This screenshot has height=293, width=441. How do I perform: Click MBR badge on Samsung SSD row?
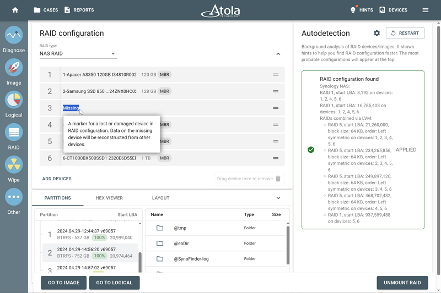pyautogui.click(x=164, y=91)
